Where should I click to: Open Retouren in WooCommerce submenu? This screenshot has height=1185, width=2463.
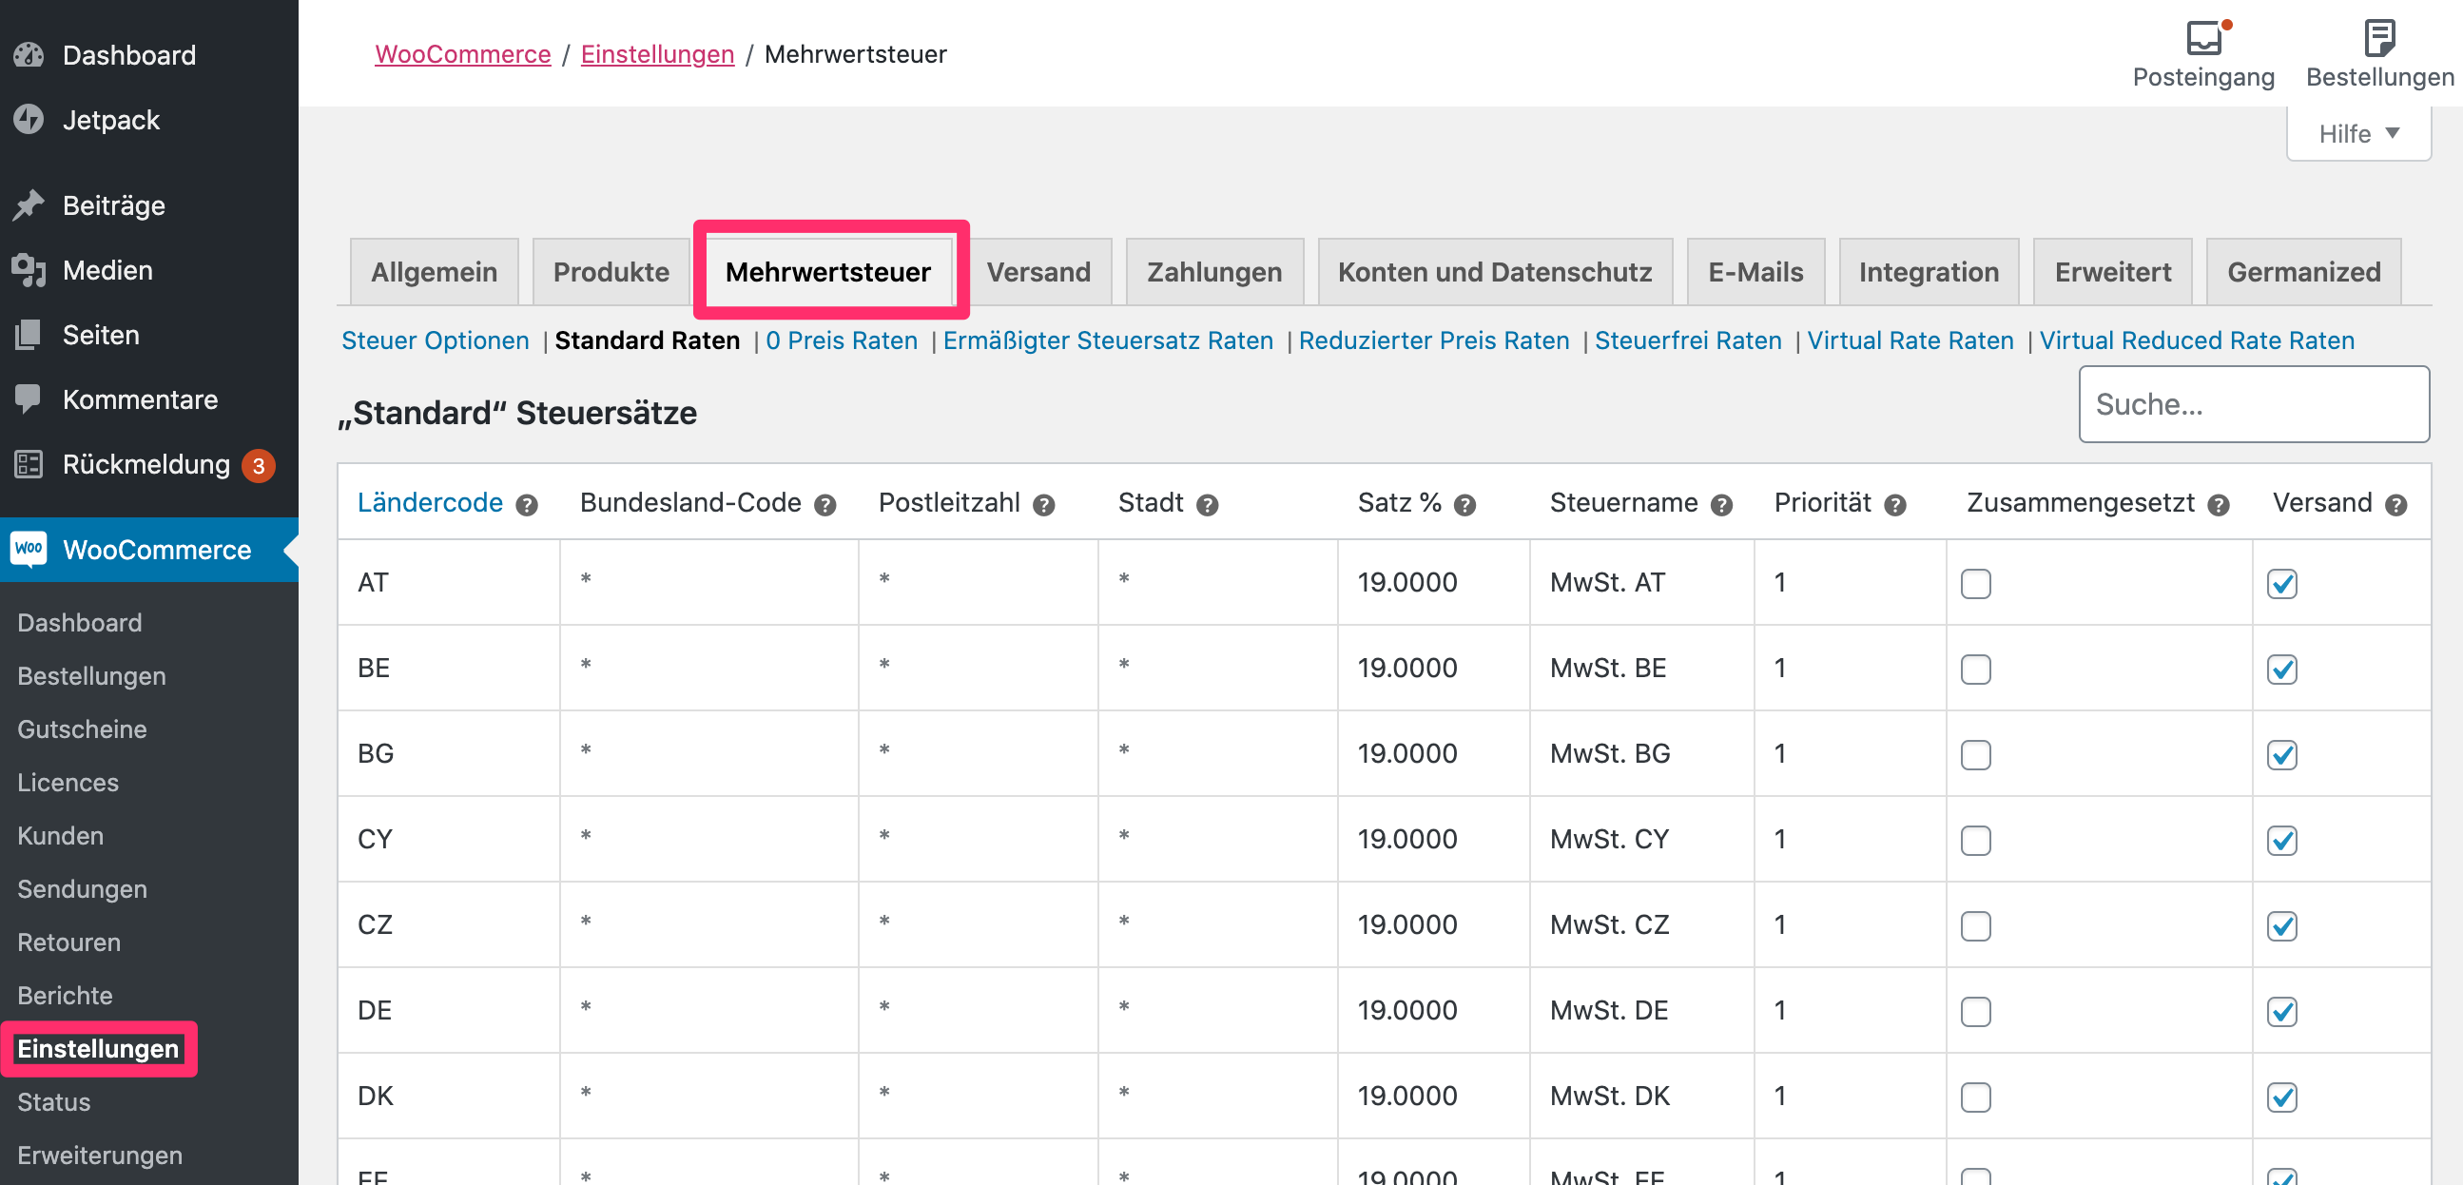click(x=68, y=942)
